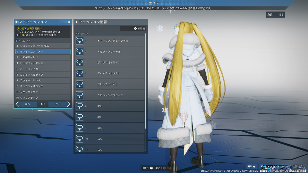Select slot 9 マギアセイヴァー

pyautogui.click(x=43, y=92)
